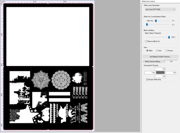The height and width of the screenshot is (133, 180).
Task: Select the Color view radio button
Action: [157, 51]
